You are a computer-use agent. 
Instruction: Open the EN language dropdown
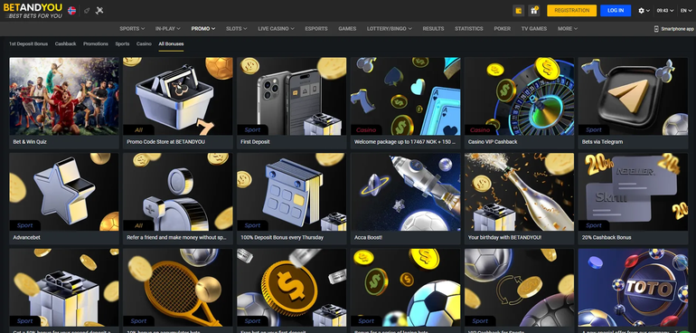pyautogui.click(x=686, y=11)
